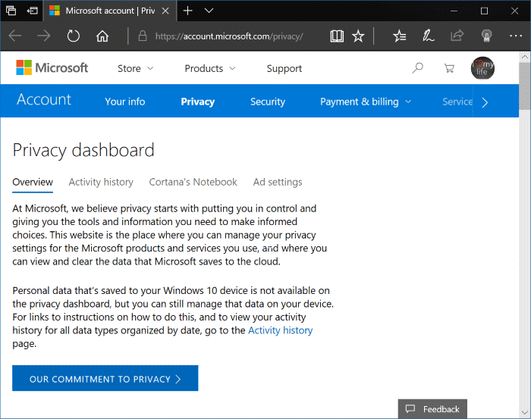Open the Feedback panel

pyautogui.click(x=432, y=409)
